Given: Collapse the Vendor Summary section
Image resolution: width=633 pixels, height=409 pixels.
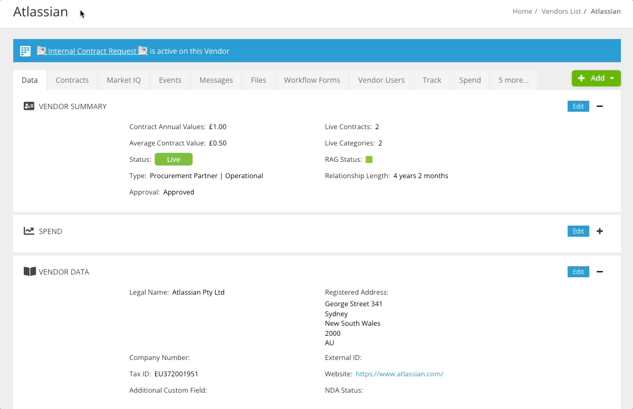Looking at the screenshot, I should (x=600, y=106).
